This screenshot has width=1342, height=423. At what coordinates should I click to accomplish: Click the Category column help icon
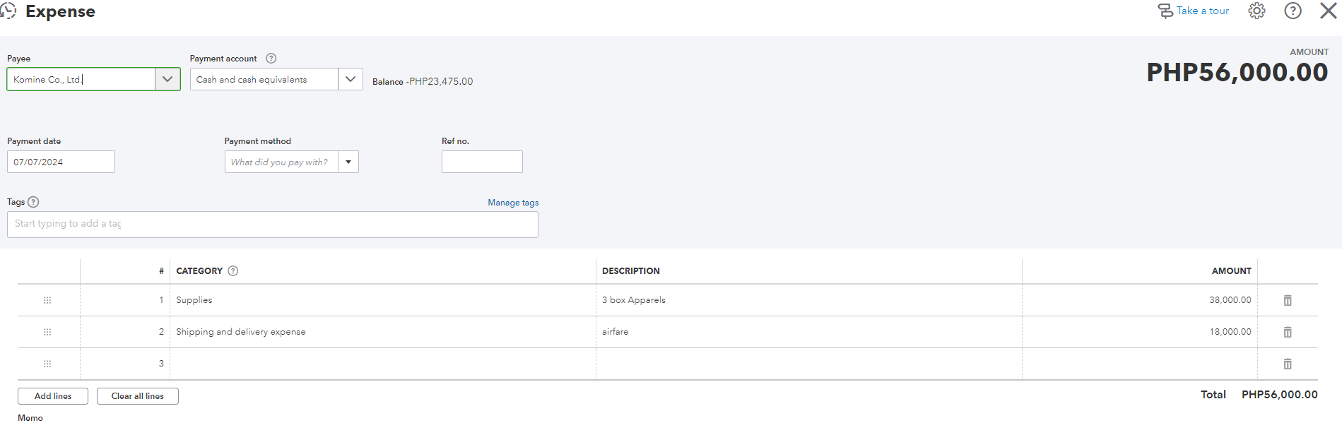point(233,271)
